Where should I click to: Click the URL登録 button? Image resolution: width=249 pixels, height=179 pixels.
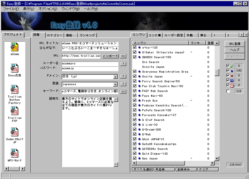coord(235,44)
